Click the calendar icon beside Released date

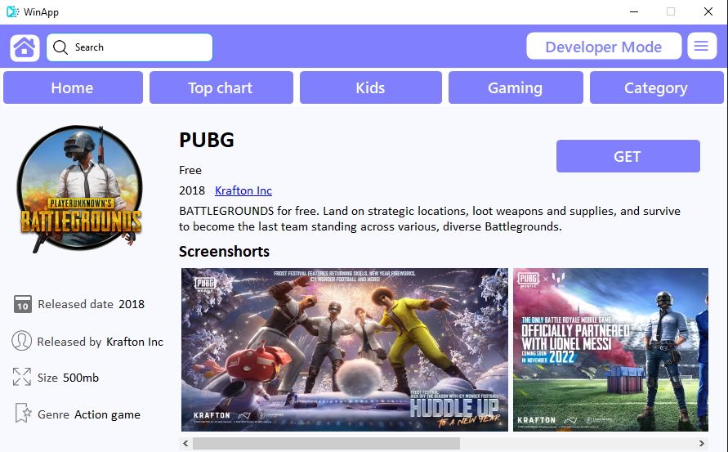[22, 304]
